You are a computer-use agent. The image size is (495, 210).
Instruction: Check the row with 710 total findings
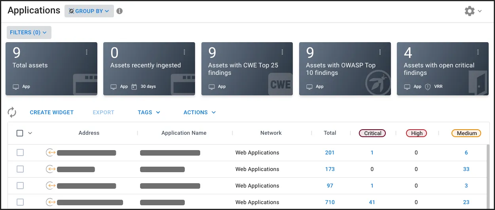pyautogui.click(x=20, y=202)
